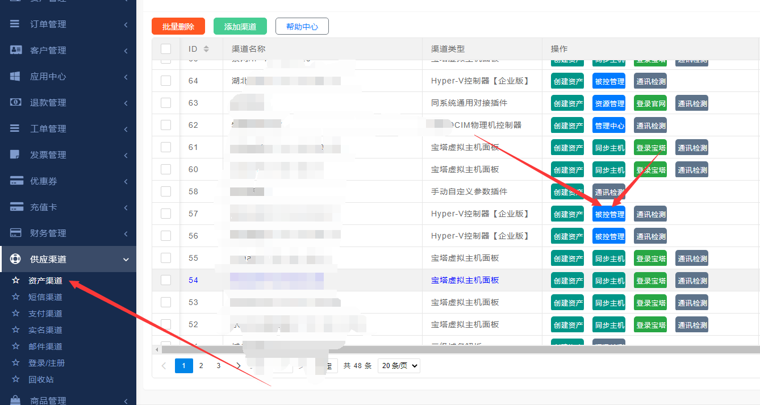Click the 充值卡 card icon
This screenshot has width=760, height=405.
(16, 207)
